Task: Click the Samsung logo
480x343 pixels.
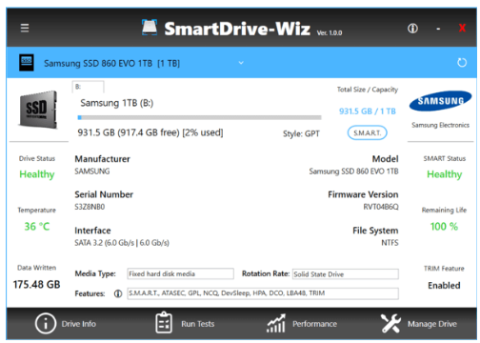Action: pos(440,101)
